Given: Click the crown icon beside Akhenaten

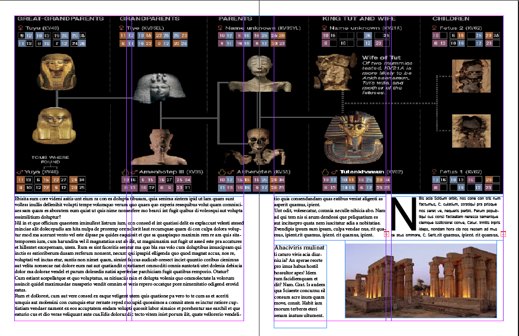Looking at the screenshot, I should (222, 172).
